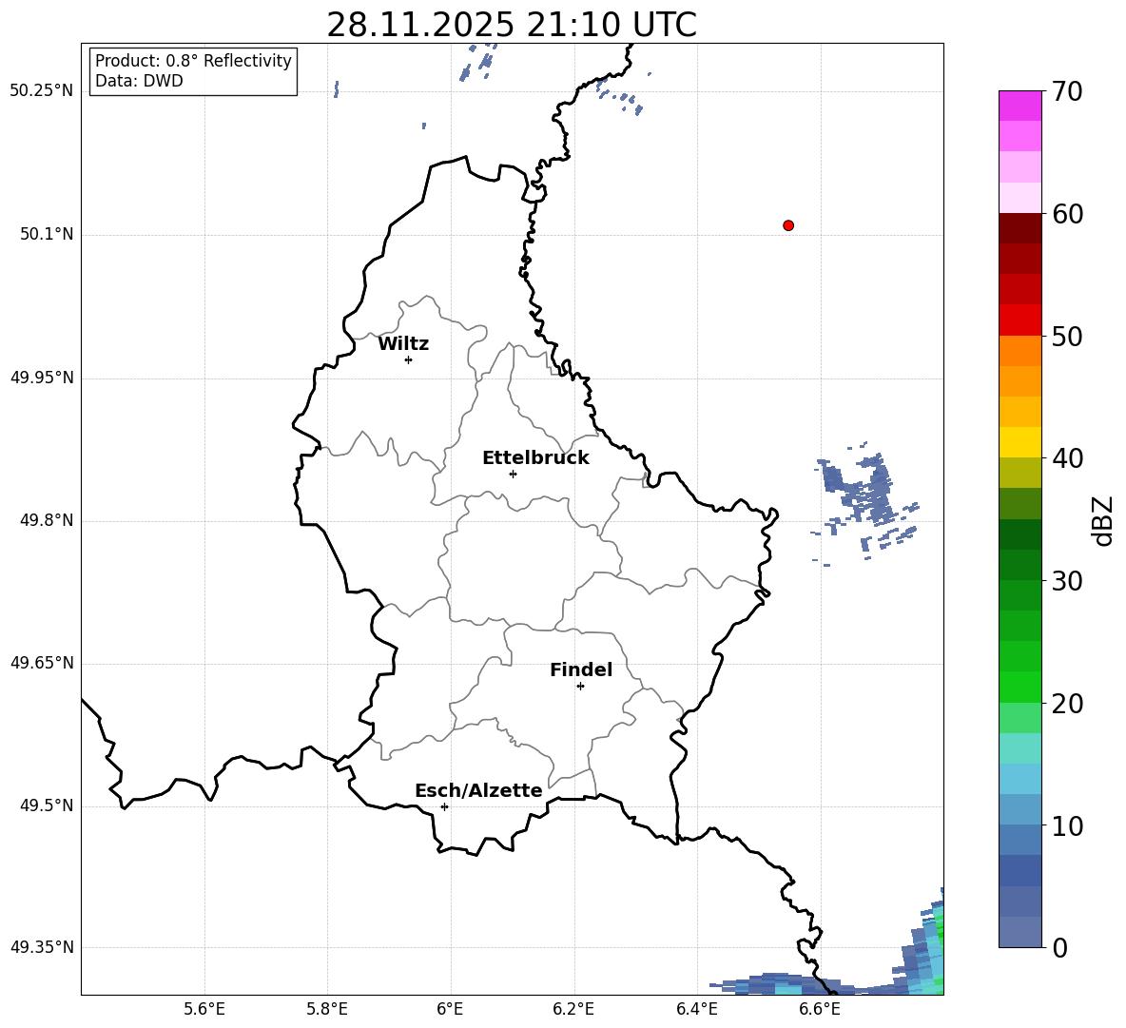Select the Wiltz city label
Image resolution: width=1126 pixels, height=1028 pixels.
(403, 344)
